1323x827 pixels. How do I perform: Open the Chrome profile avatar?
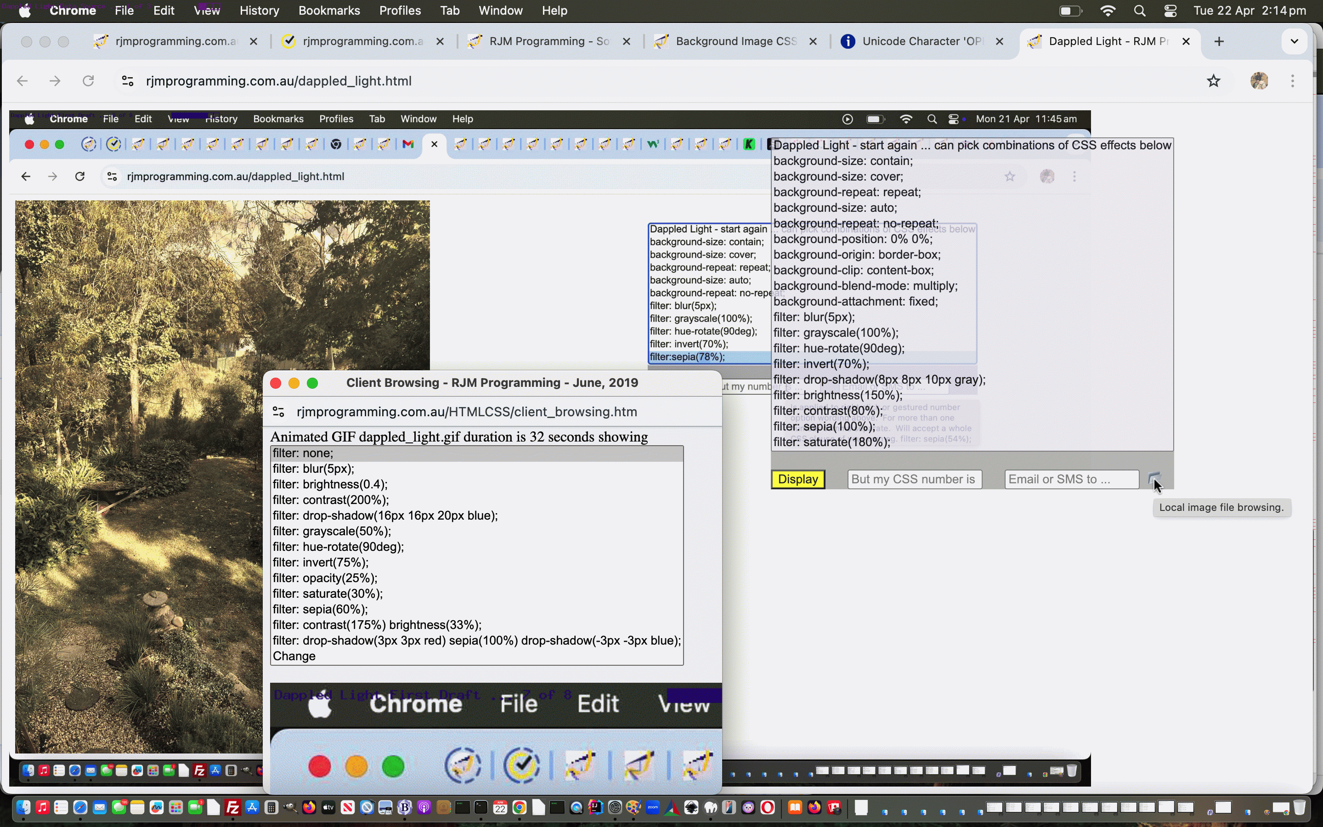[x=1259, y=81]
